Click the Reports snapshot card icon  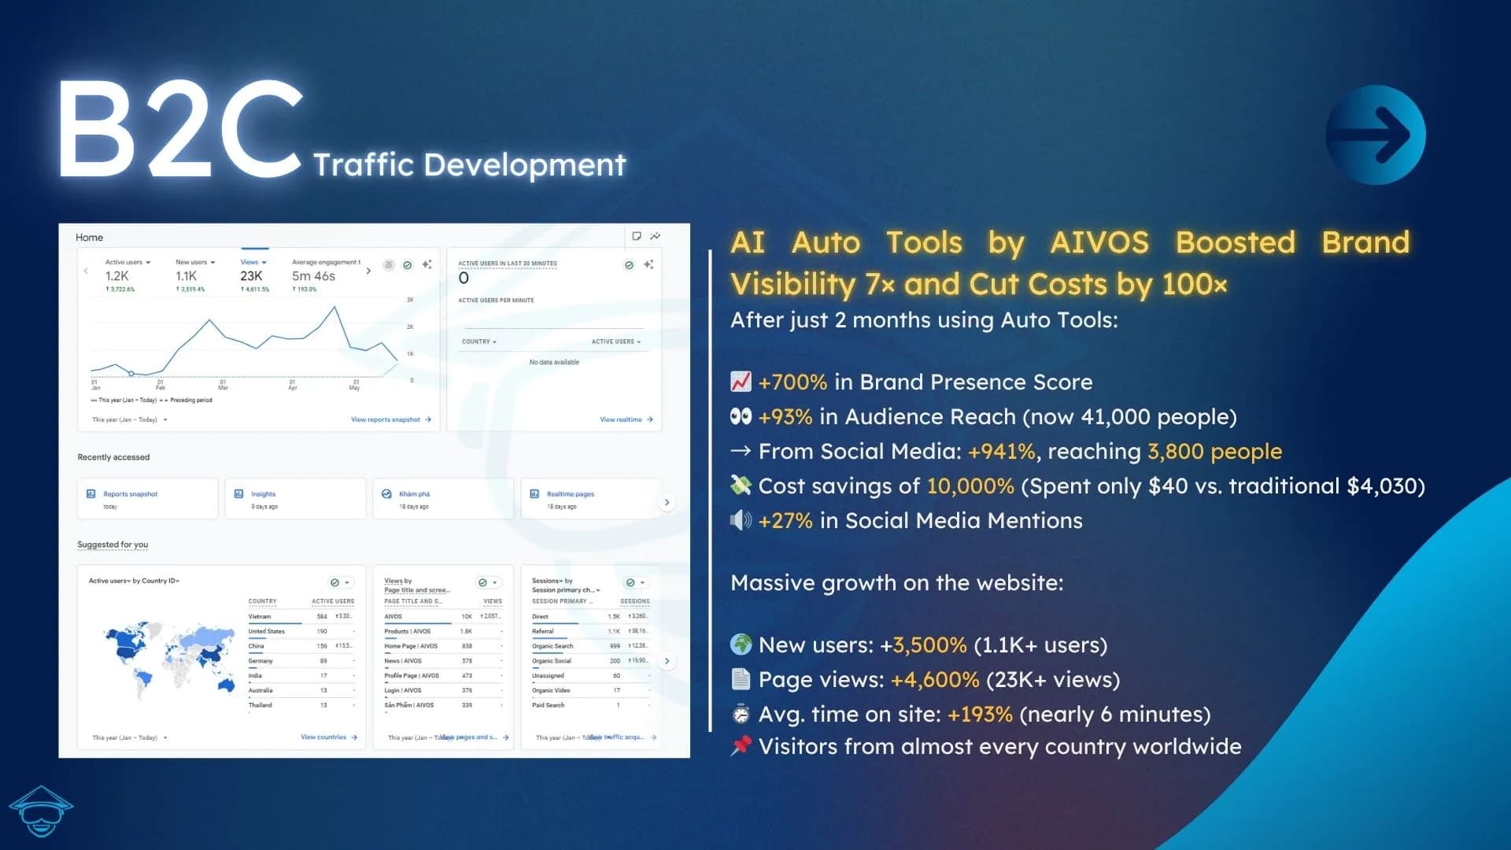pyautogui.click(x=91, y=493)
